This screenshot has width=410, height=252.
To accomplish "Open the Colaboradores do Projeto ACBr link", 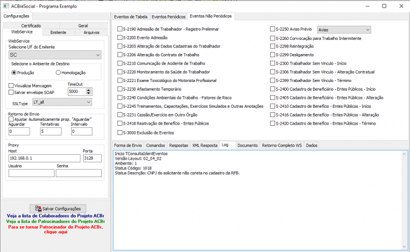I will 55,216.
